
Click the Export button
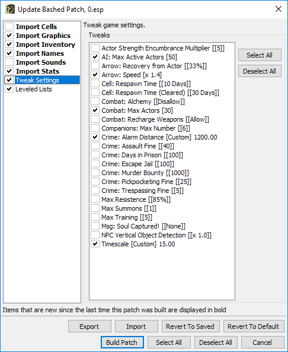point(89,326)
